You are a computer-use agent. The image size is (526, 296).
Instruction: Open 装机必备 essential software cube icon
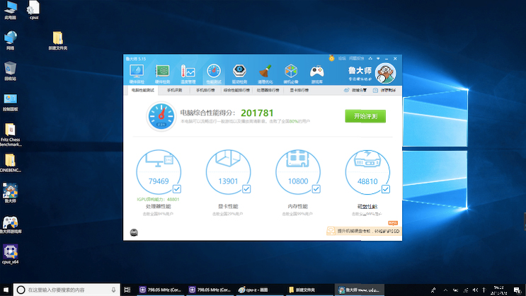[x=291, y=74]
